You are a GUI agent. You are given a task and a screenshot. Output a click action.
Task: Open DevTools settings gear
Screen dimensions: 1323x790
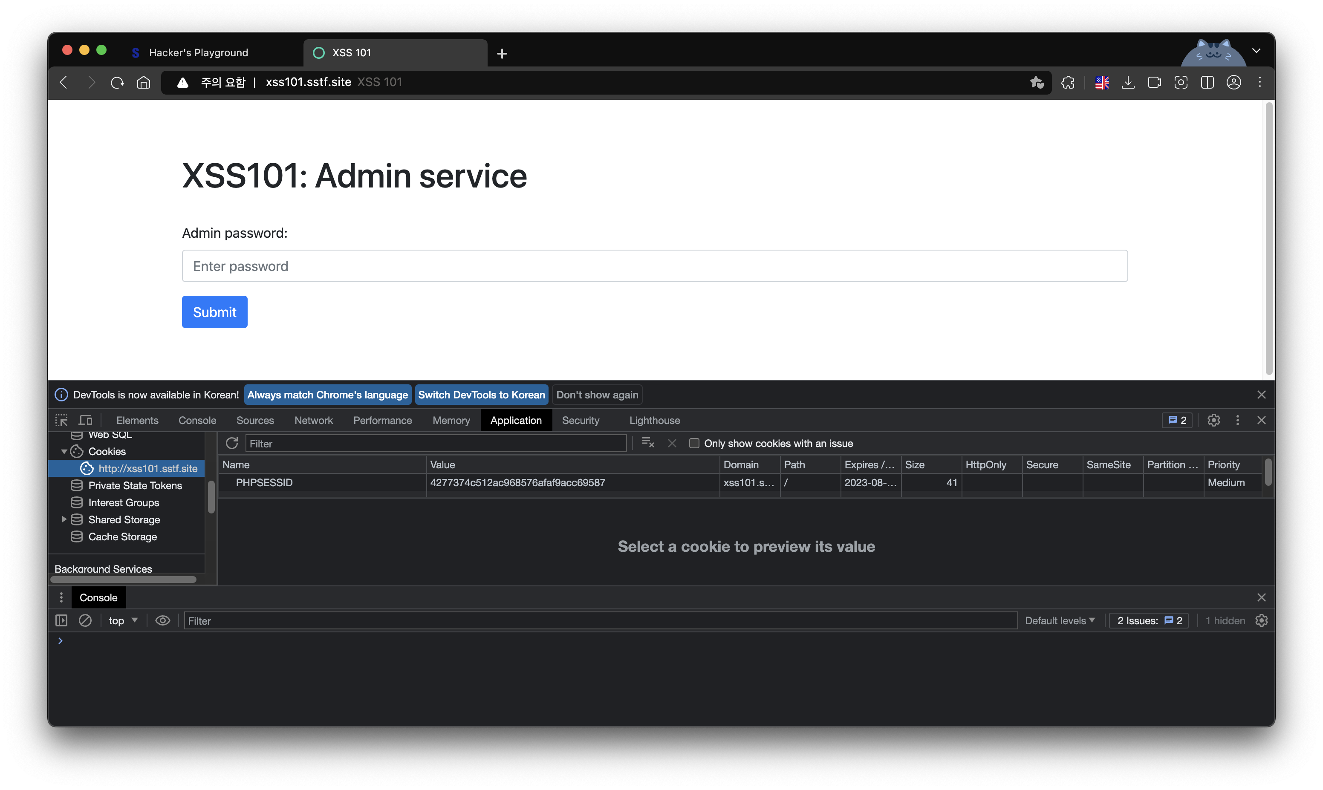[1213, 421]
